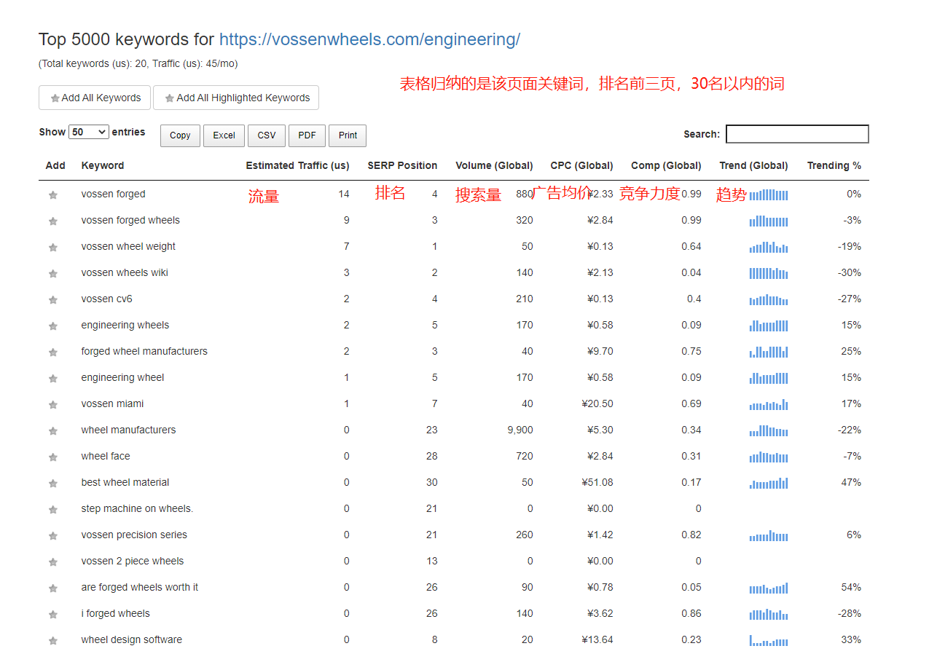Image resolution: width=929 pixels, height=654 pixels.
Task: Add 'wheel manufacturers' using its star
Action: (x=53, y=431)
